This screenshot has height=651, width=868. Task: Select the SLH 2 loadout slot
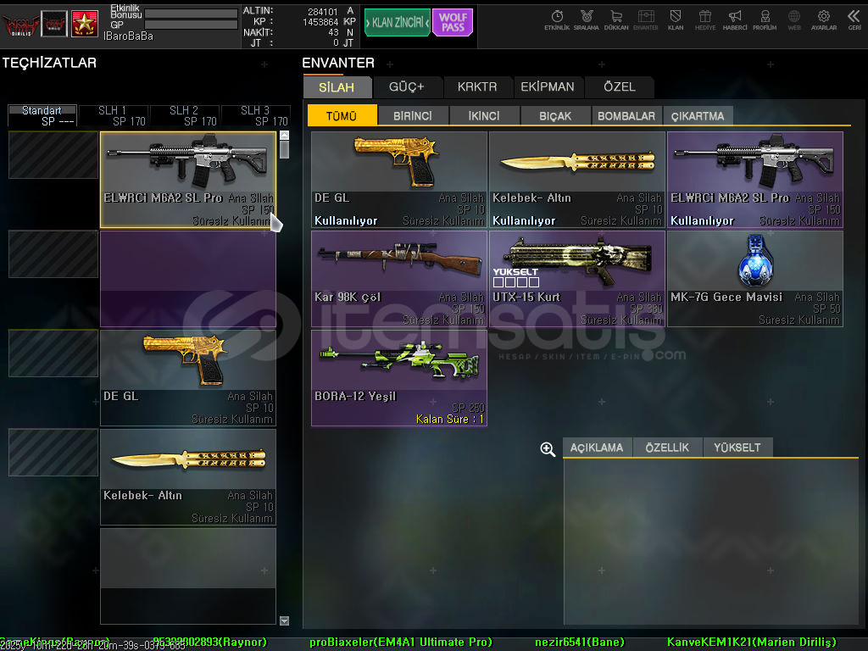184,115
